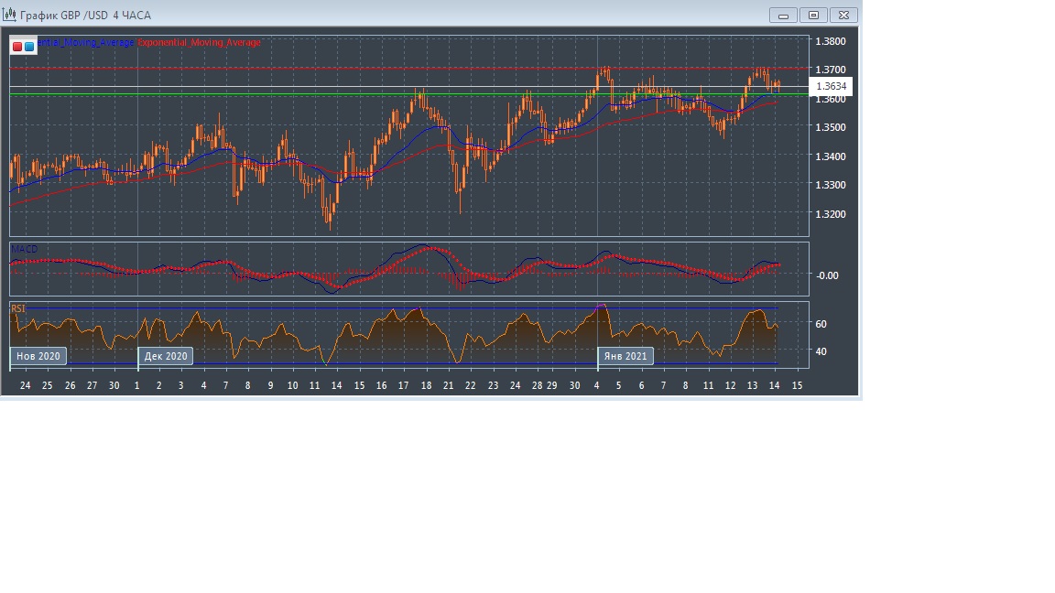
Task: Click the RSI indicator label
Action: coord(18,309)
